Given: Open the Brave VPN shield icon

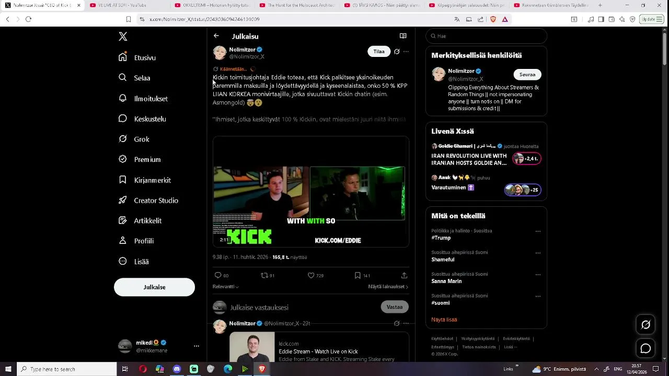Looking at the screenshot, I should [632, 19].
